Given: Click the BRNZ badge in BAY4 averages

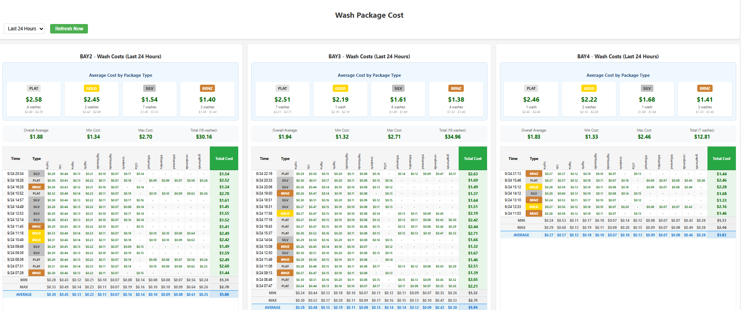Looking at the screenshot, I should point(705,89).
